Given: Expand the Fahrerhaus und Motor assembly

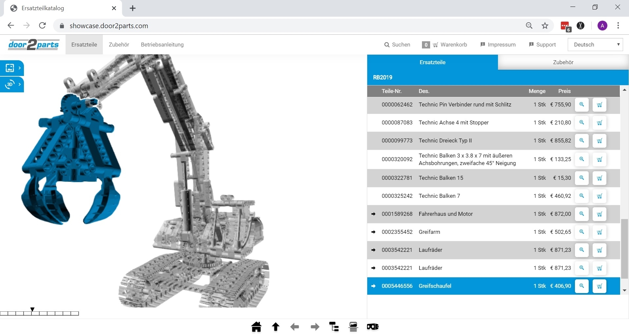Looking at the screenshot, I should click(x=373, y=214).
